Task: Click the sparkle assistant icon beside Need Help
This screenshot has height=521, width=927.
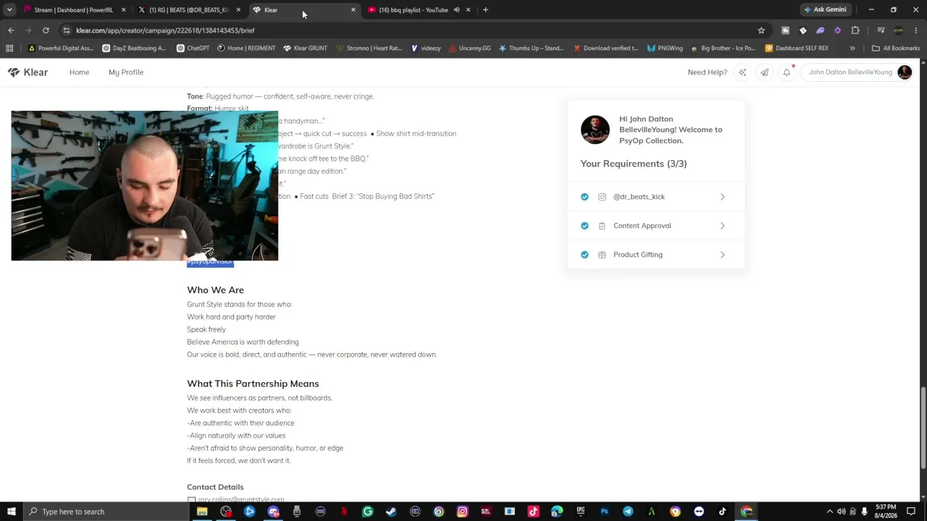Action: click(x=742, y=72)
